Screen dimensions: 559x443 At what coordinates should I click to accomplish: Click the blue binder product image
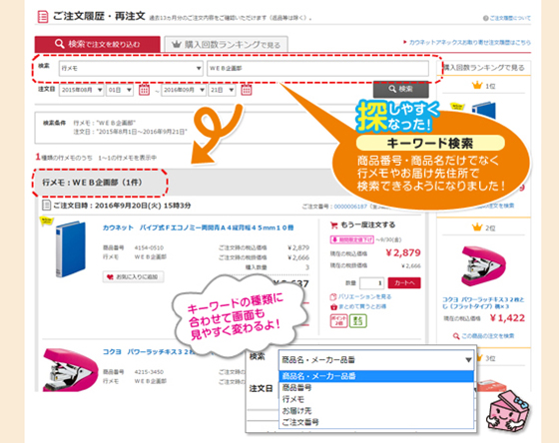pos(71,249)
